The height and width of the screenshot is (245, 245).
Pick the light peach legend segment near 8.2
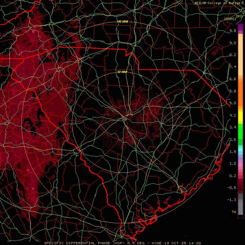click(x=240, y=56)
